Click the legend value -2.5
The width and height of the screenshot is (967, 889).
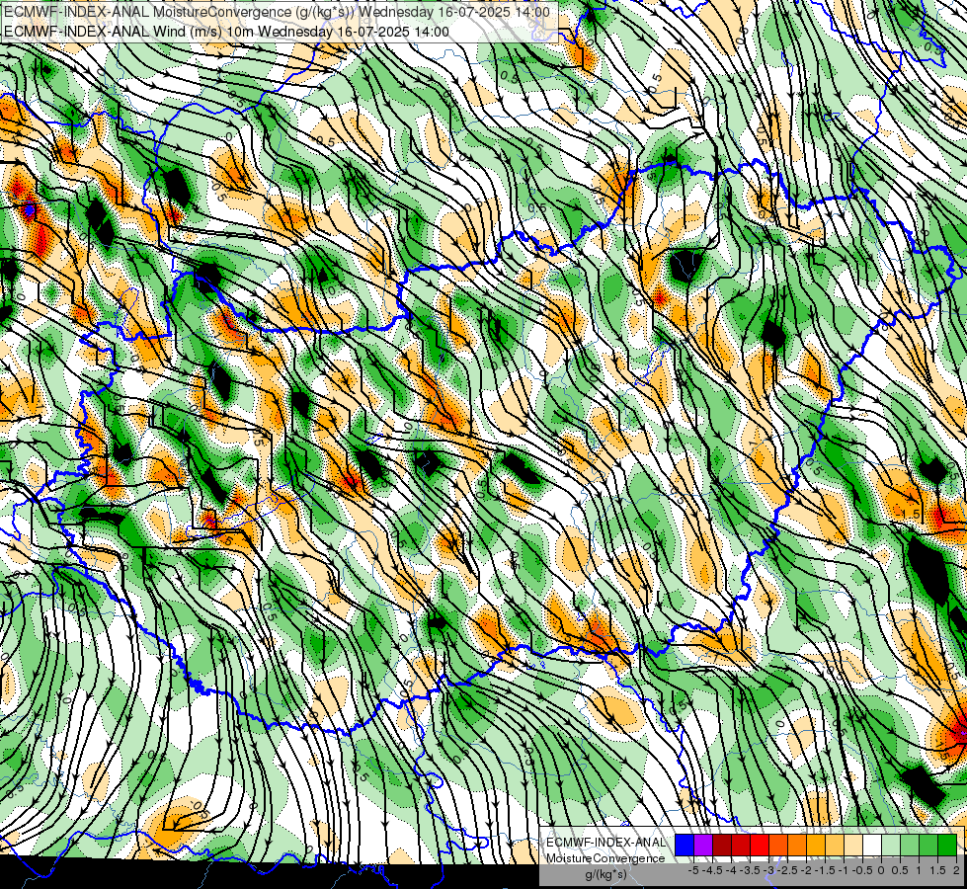pyautogui.click(x=787, y=870)
